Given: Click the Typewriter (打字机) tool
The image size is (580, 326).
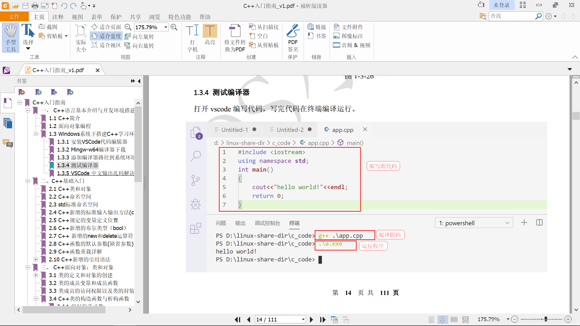Looking at the screenshot, I should point(192,38).
